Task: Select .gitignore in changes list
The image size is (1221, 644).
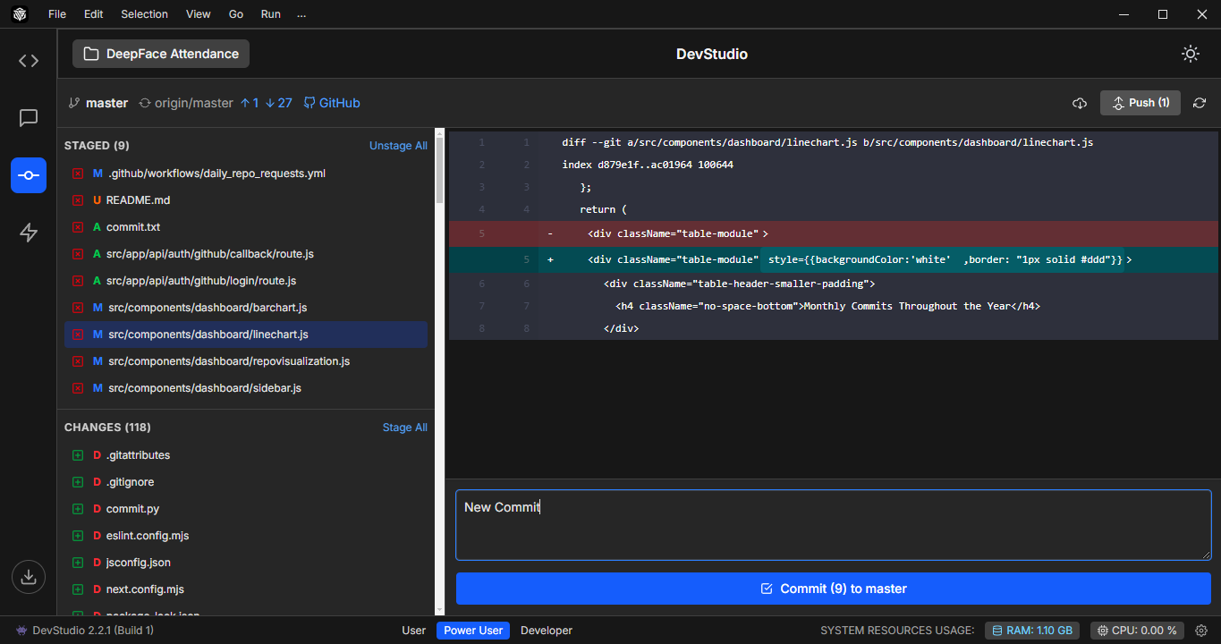Action: pos(246,482)
